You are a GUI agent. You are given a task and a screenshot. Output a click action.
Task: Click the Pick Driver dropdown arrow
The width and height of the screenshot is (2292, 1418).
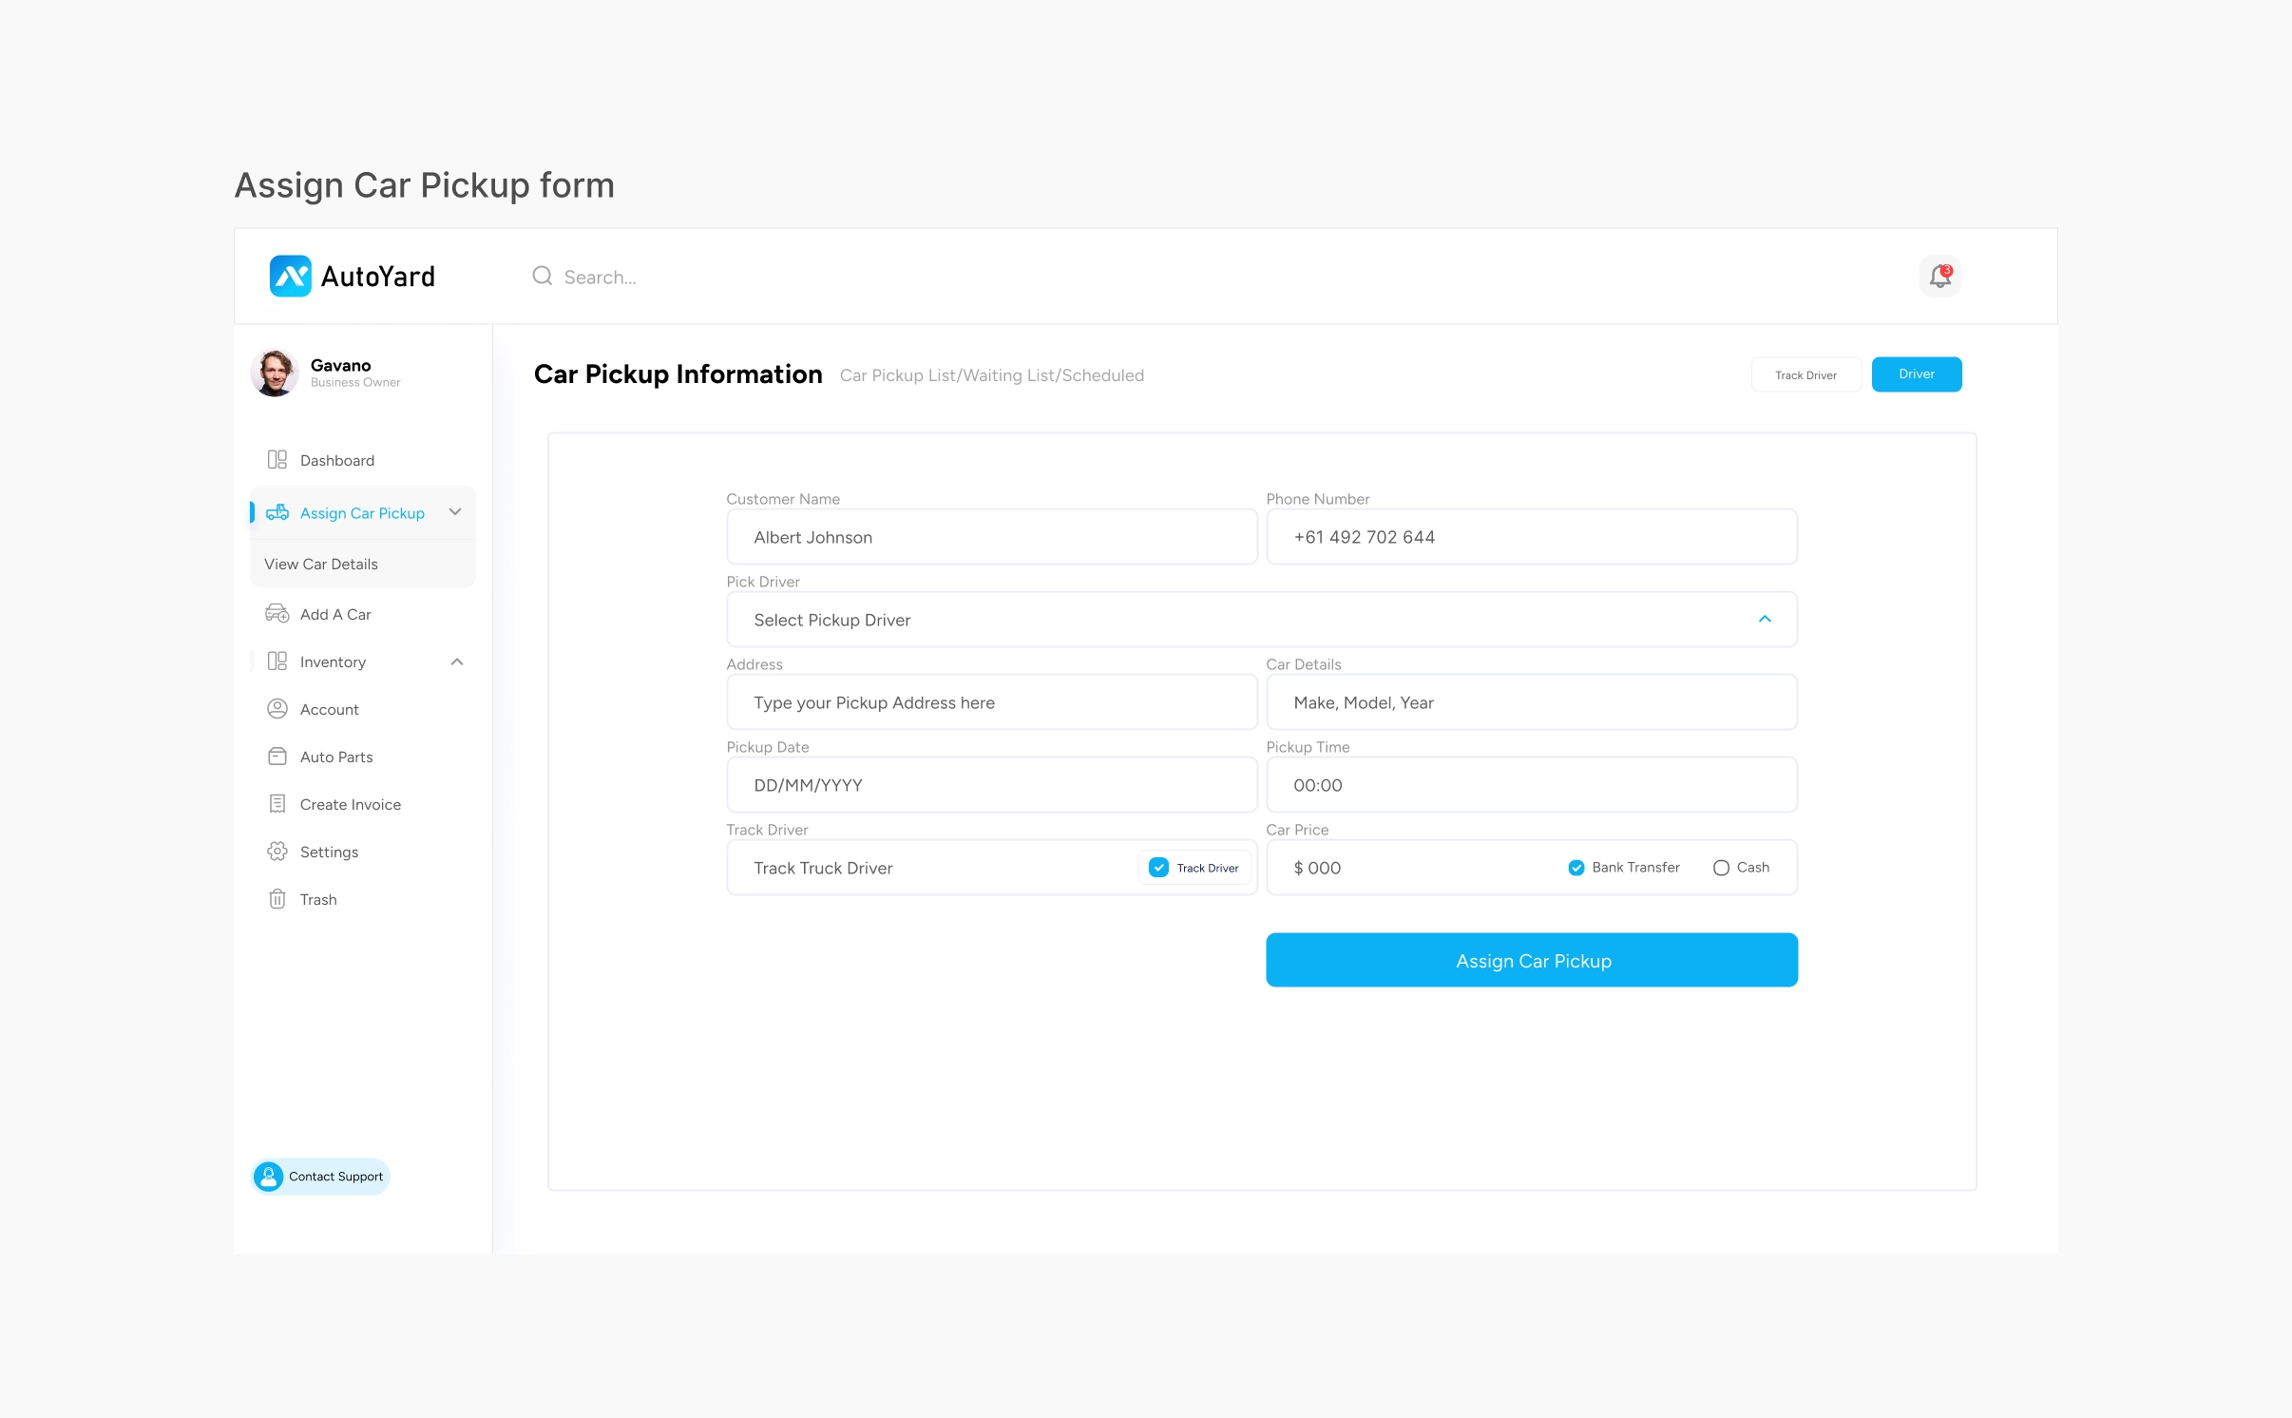click(x=1765, y=620)
